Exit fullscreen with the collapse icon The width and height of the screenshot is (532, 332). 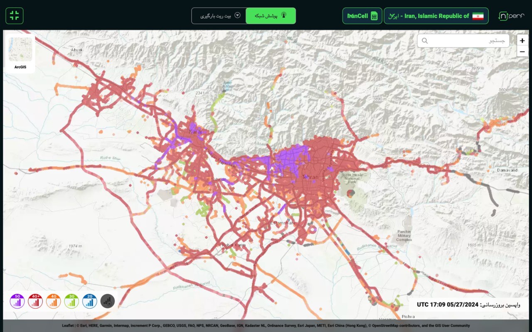click(x=15, y=16)
